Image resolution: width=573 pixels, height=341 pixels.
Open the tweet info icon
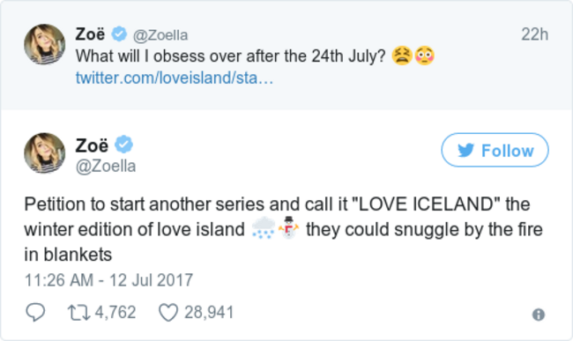pyautogui.click(x=539, y=315)
